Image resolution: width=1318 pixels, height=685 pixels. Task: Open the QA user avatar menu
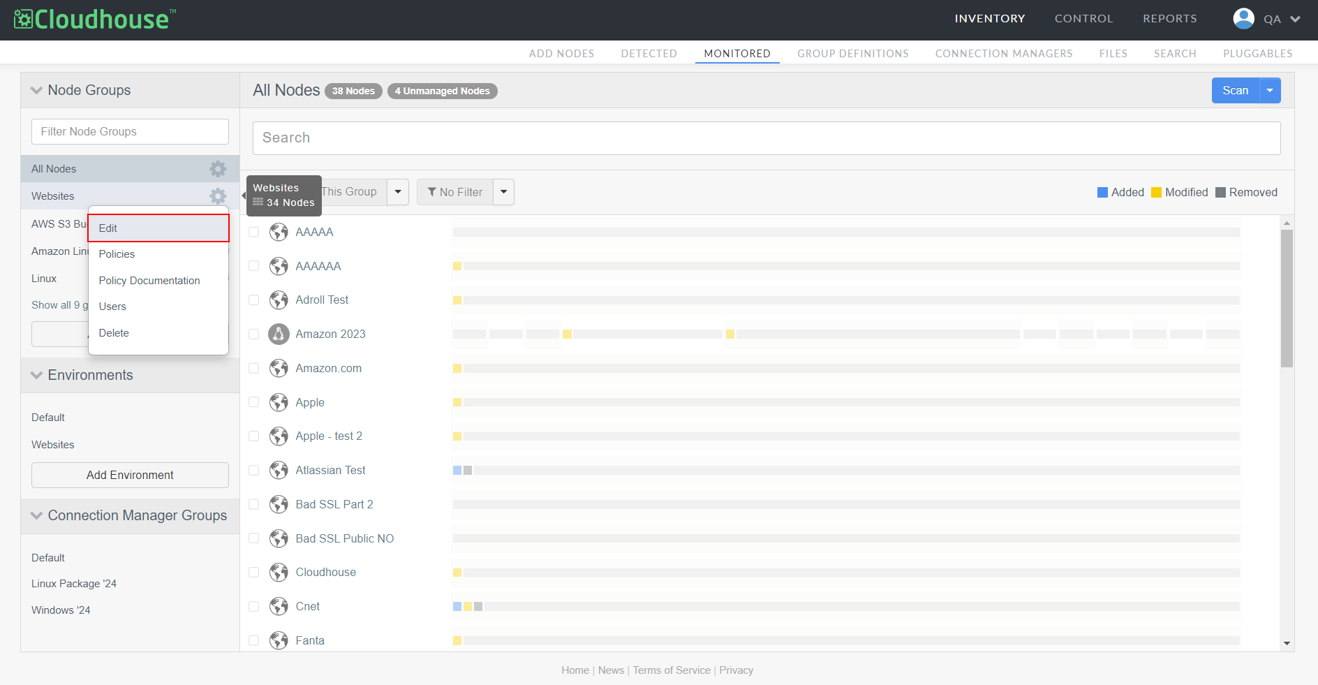(x=1243, y=19)
